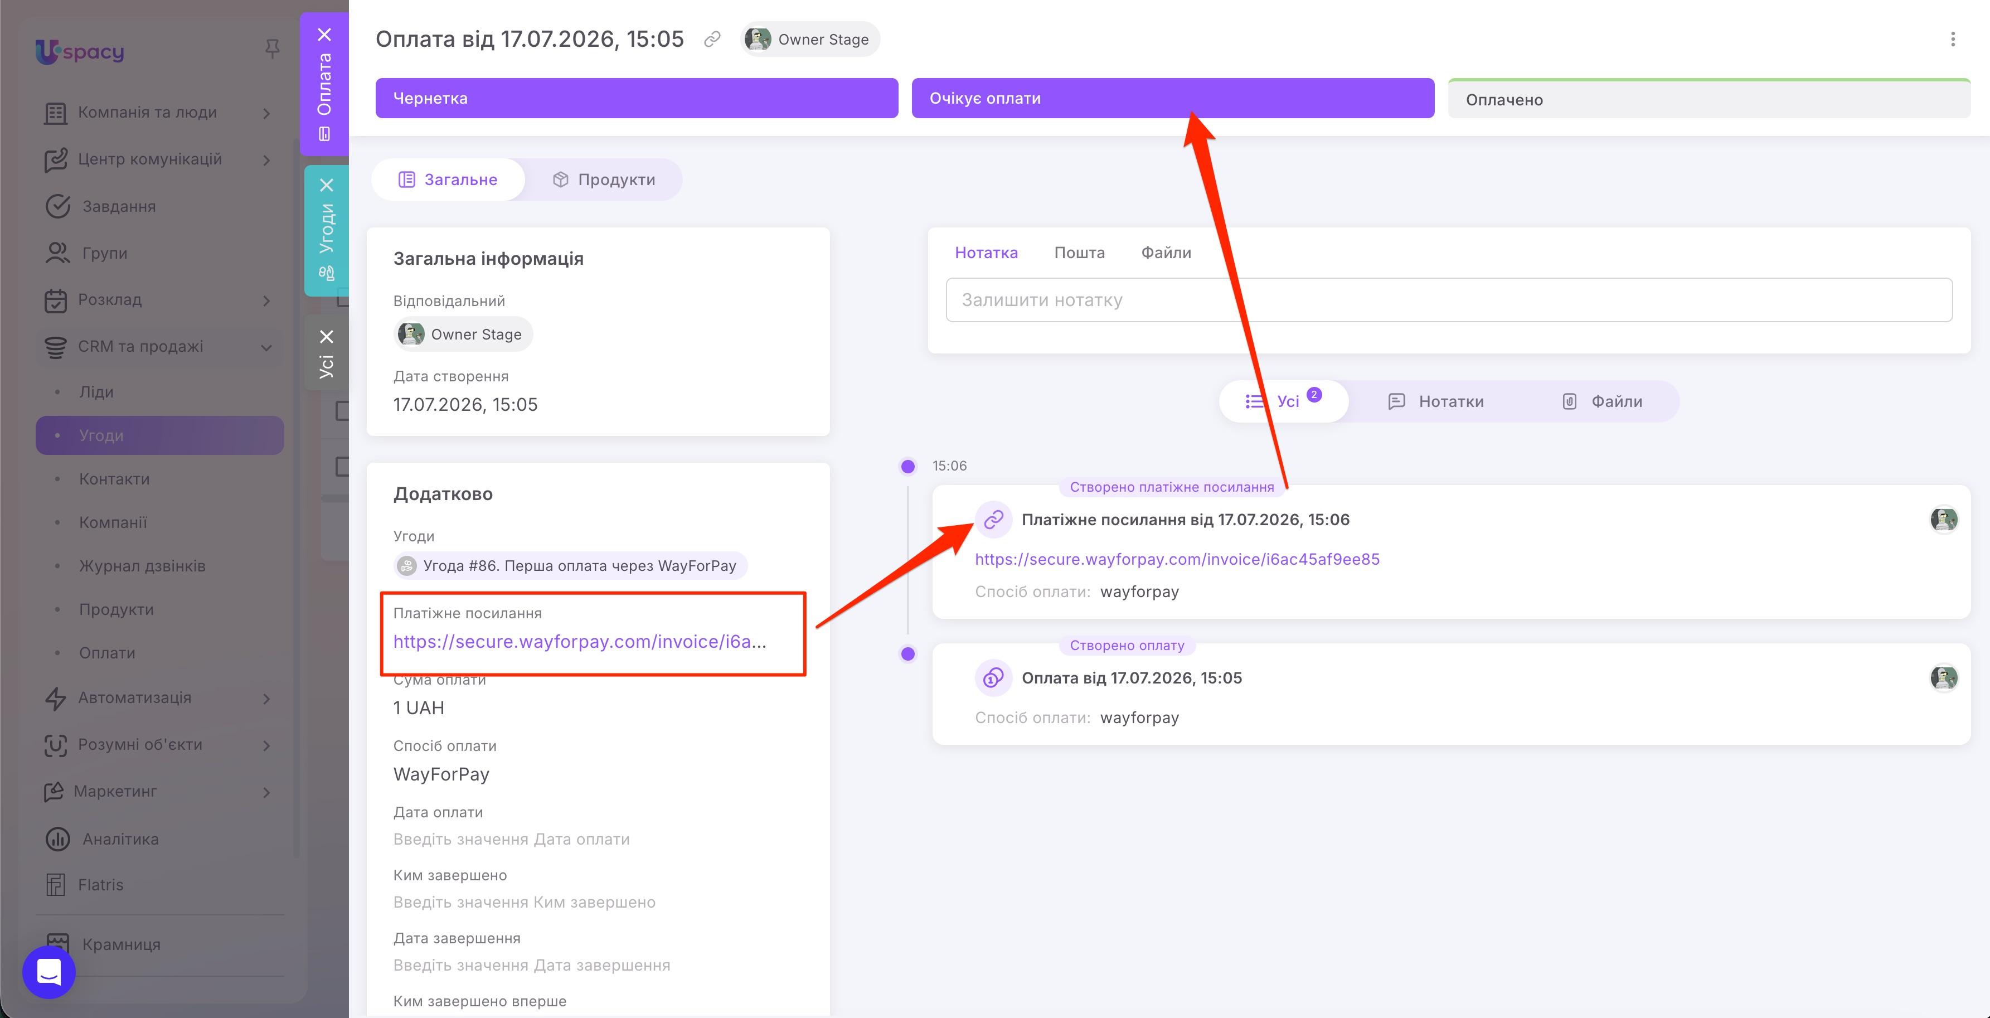1990x1018 pixels.
Task: Copy payment link icon beside title
Action: pyautogui.click(x=712, y=38)
